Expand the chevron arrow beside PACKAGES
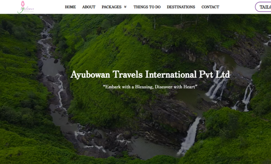Image resolution: width=271 pixels, height=164 pixels. (125, 7)
